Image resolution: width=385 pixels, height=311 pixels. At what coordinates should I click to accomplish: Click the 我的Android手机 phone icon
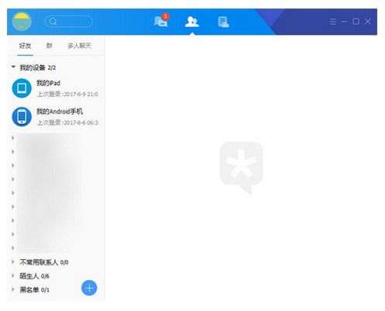[22, 117]
